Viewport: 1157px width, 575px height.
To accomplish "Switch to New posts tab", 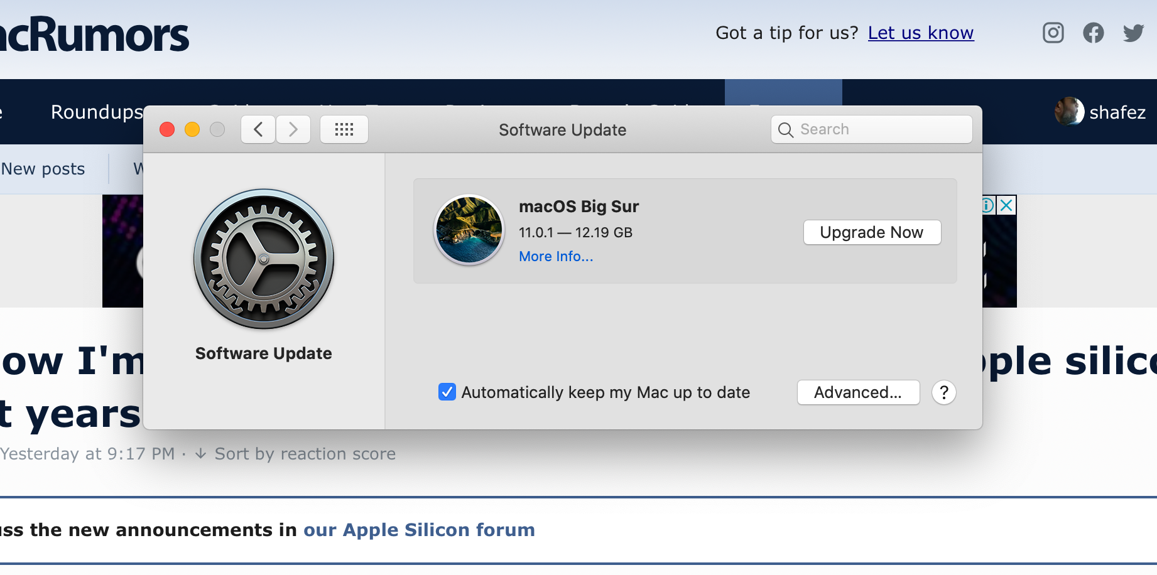I will point(43,169).
